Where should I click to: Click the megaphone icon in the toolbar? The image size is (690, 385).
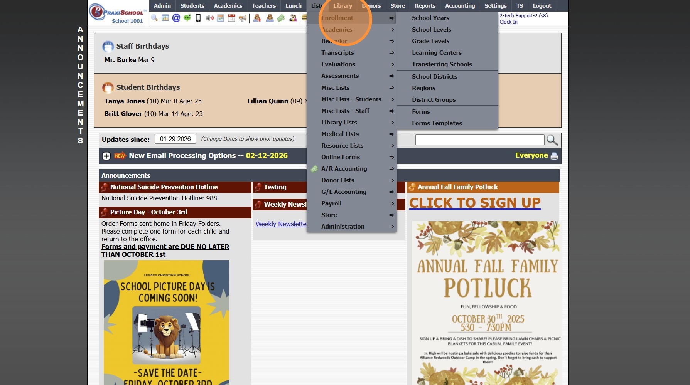click(243, 18)
